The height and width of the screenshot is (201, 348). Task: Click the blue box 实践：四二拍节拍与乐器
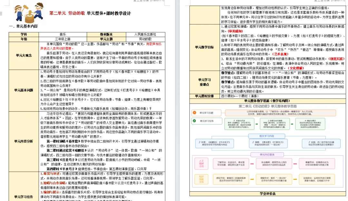(321, 143)
